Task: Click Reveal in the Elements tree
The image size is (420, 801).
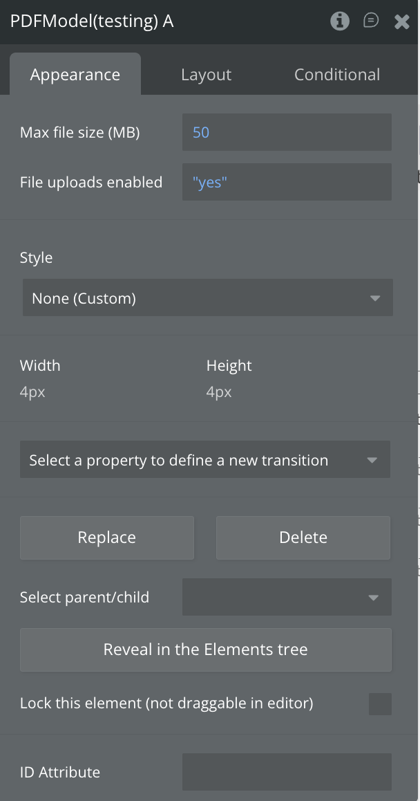Action: click(206, 650)
